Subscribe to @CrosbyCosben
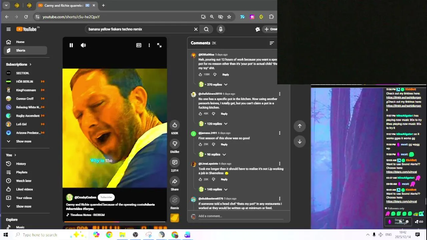The image size is (427, 240). pyautogui.click(x=106, y=198)
